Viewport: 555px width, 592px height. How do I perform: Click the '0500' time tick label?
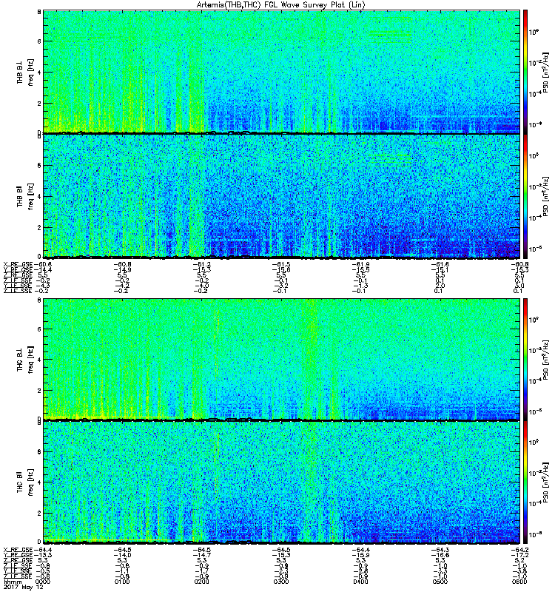[x=440, y=582]
